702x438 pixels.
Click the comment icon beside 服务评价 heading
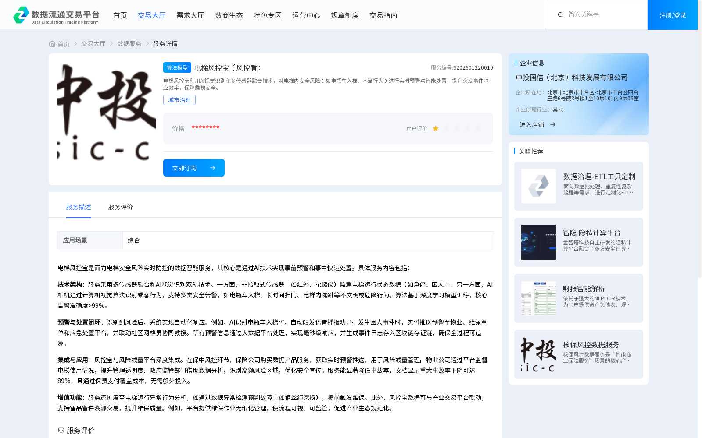tap(61, 431)
